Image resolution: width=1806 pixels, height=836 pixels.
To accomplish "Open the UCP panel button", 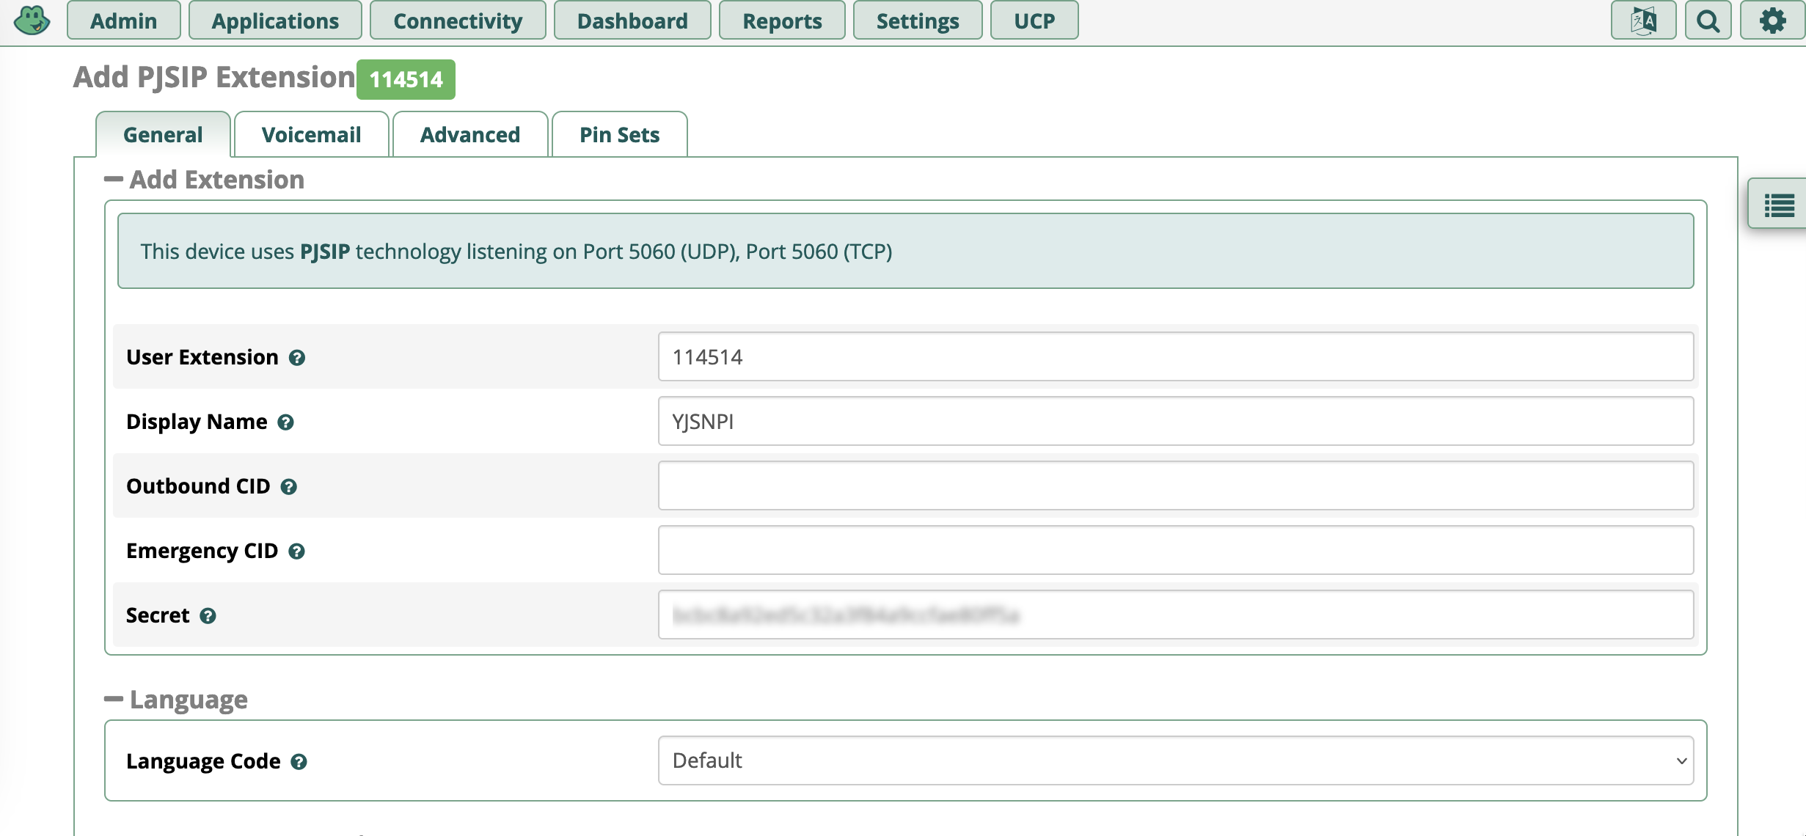I will click(1034, 20).
